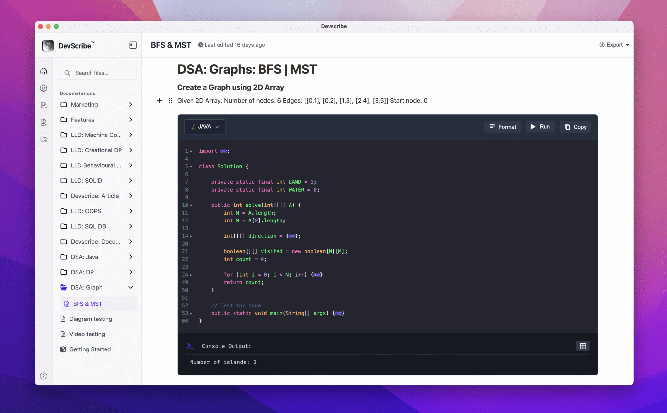Viewport: 667px width, 413px height.
Task: Expand the Marketing folder chevron
Action: pyautogui.click(x=131, y=105)
